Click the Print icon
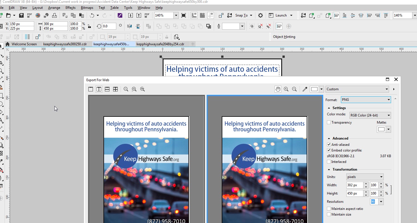417x223 pixels. [x=54, y=15]
